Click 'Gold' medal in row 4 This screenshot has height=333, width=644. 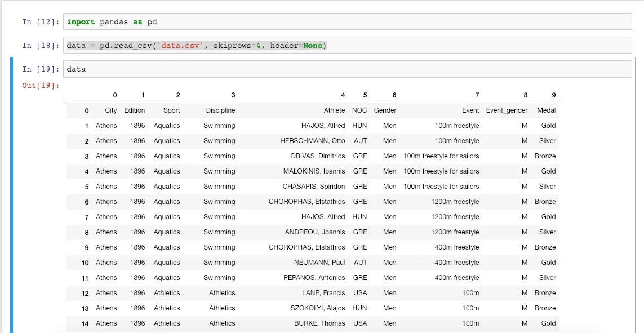click(x=549, y=171)
